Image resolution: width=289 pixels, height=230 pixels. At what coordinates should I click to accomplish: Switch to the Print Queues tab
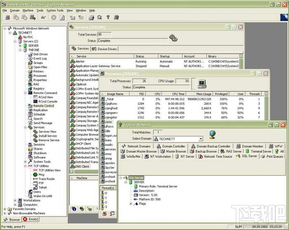coord(272,157)
